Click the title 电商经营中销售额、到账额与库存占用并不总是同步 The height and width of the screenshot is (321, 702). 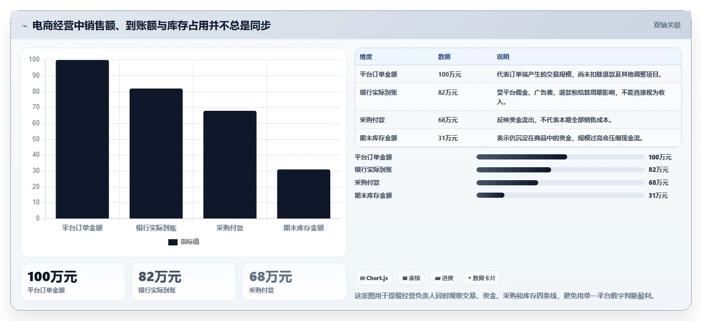click(x=151, y=25)
